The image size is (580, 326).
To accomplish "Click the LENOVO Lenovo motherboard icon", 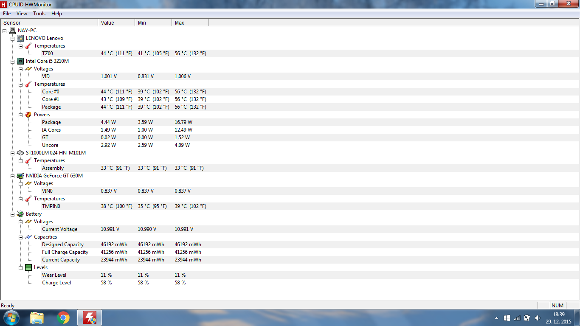I will point(20,38).
